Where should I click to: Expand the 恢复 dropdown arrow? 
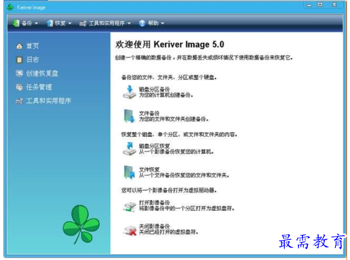pyautogui.click(x=69, y=23)
